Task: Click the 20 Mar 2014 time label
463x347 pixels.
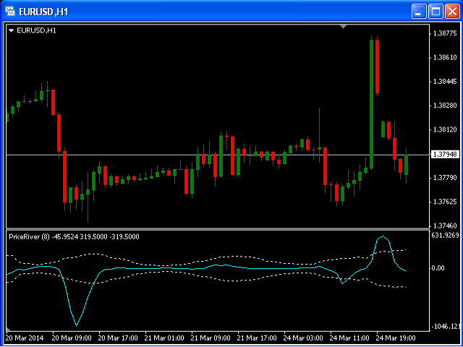Action: point(25,338)
